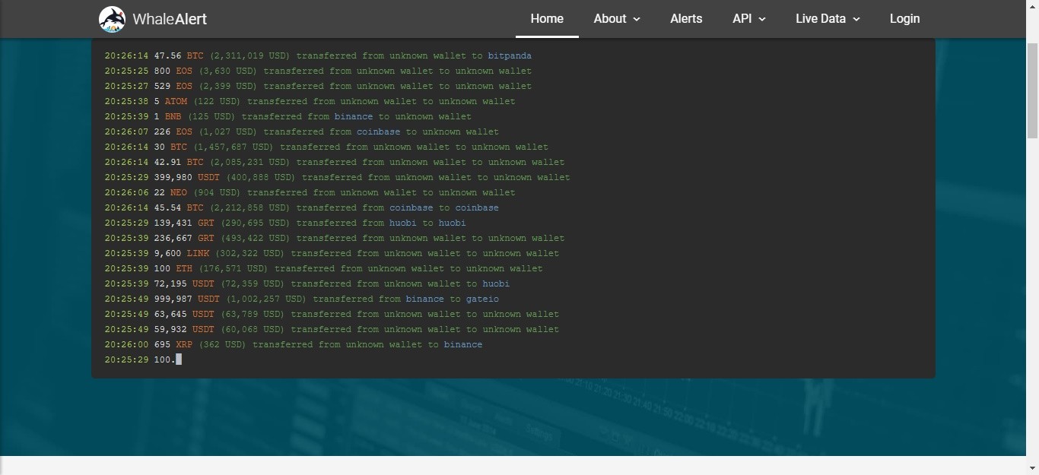Viewport: 1039px width, 475px height.
Task: Click the (1,002,257 USD) value
Action: (x=266, y=299)
